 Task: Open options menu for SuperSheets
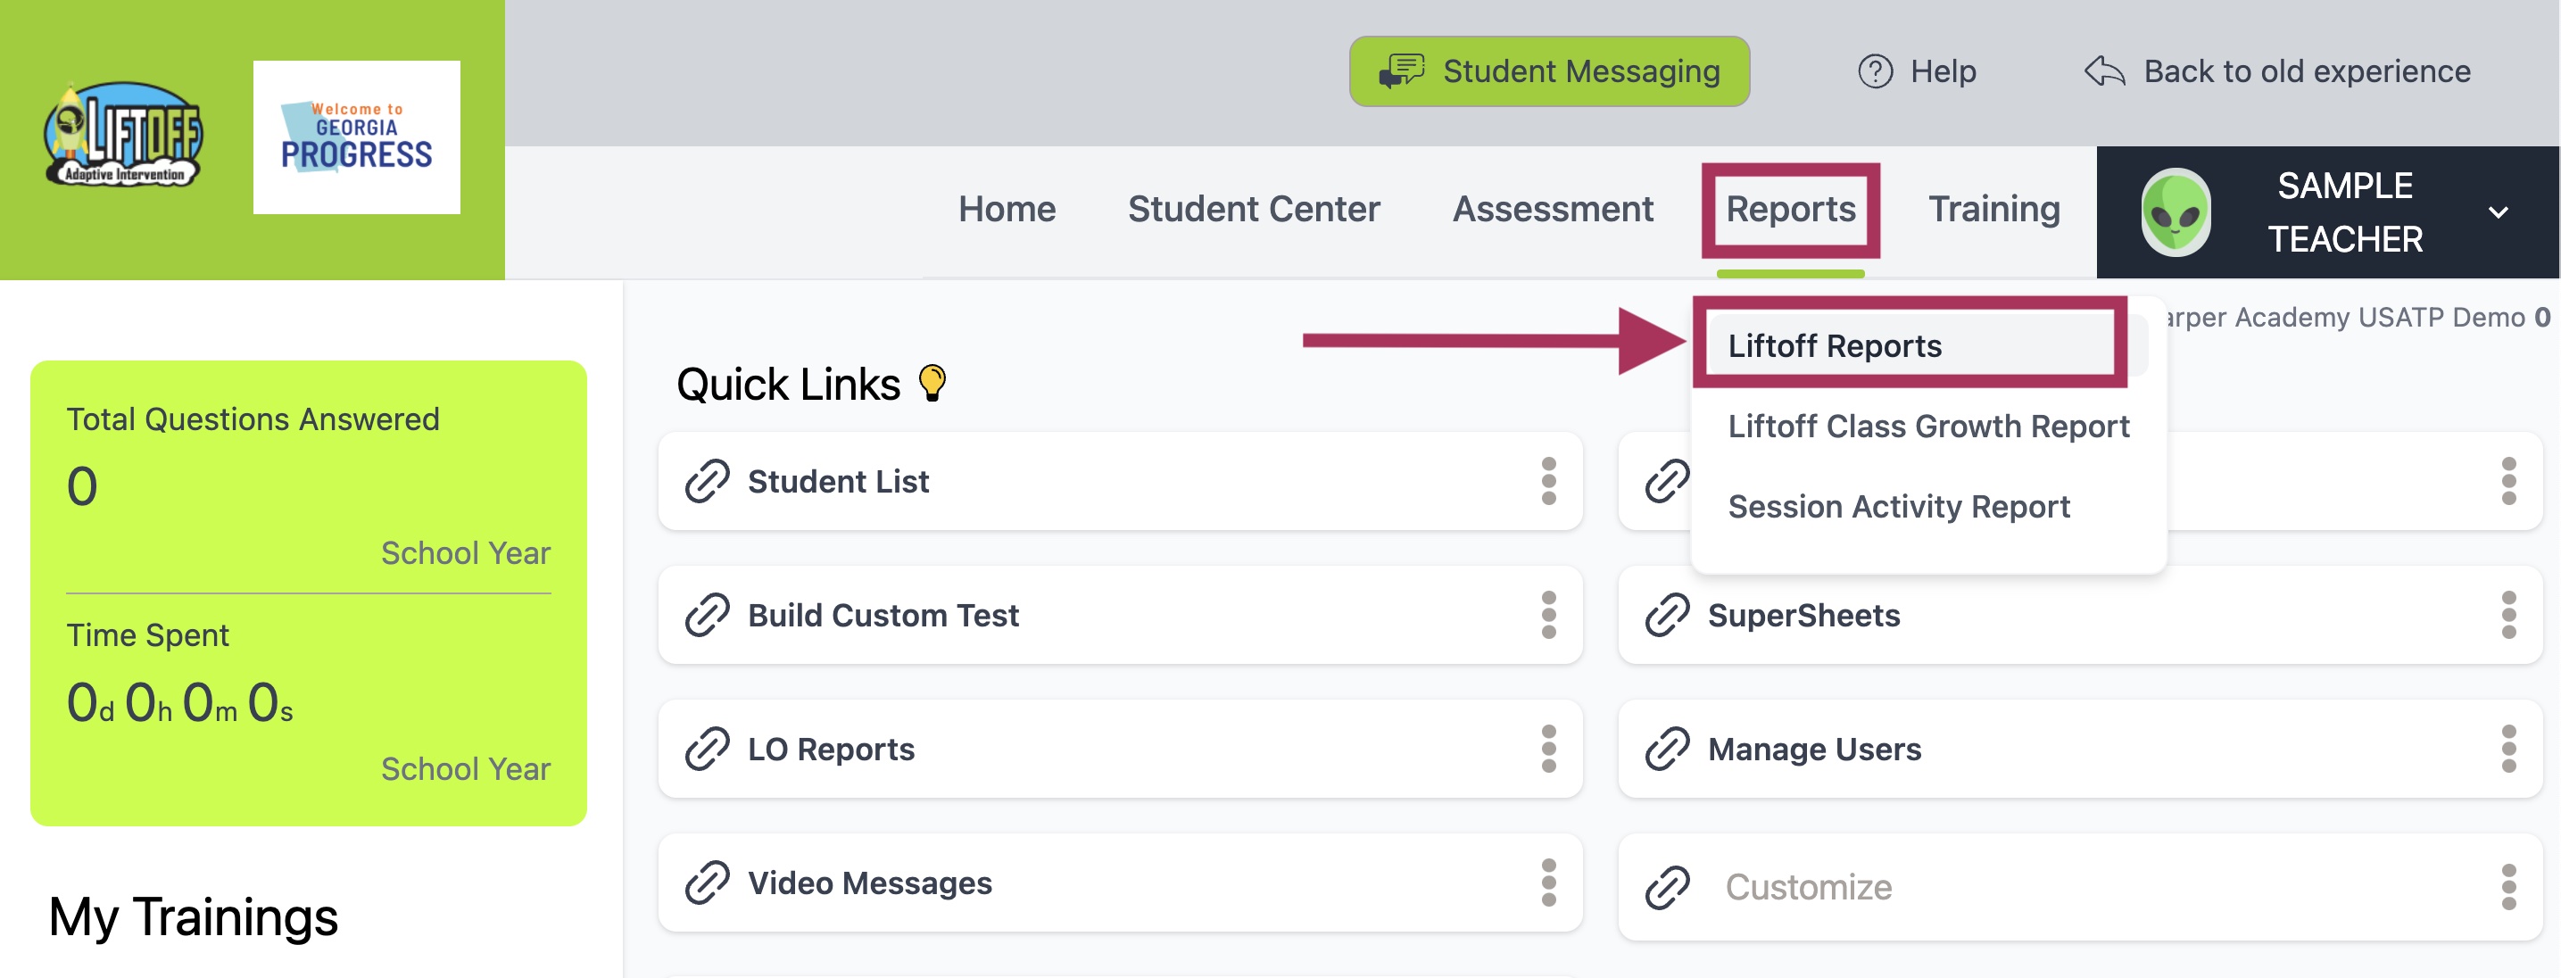(x=2508, y=615)
